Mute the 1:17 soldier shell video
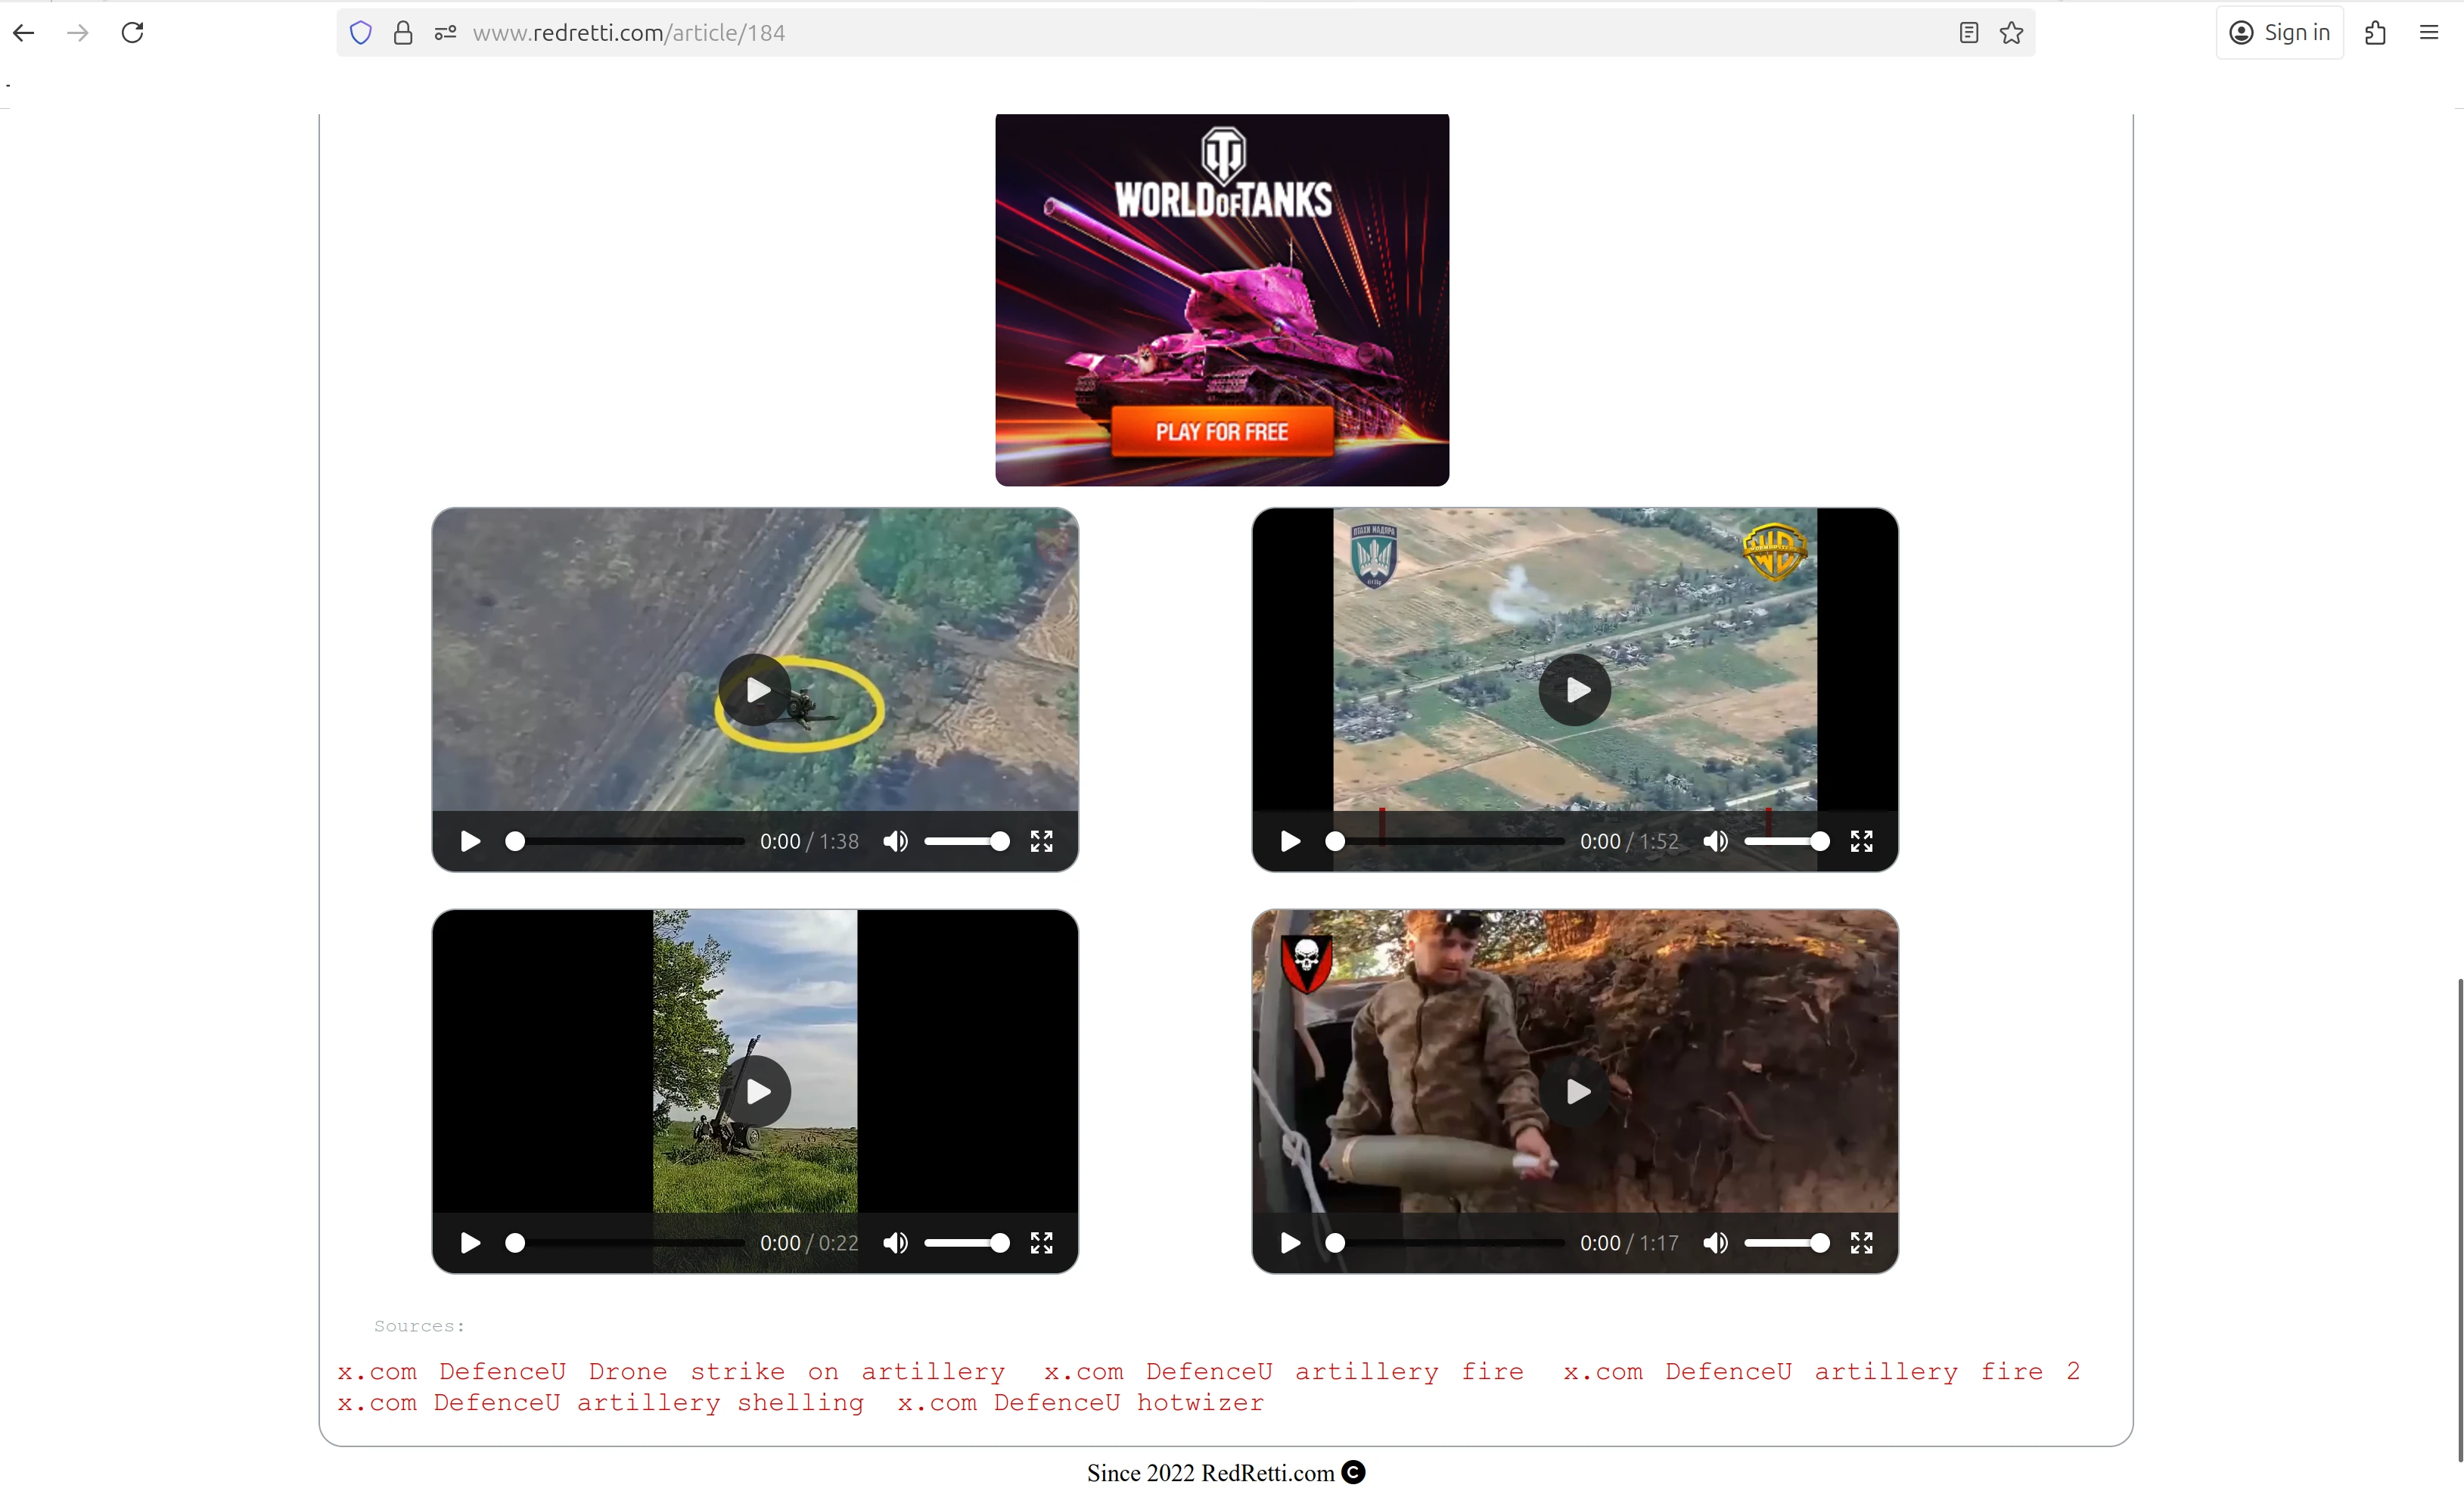The image size is (2464, 1488). coord(1715,1243)
